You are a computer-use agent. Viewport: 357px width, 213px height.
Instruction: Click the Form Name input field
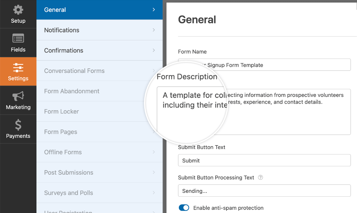tap(264, 65)
